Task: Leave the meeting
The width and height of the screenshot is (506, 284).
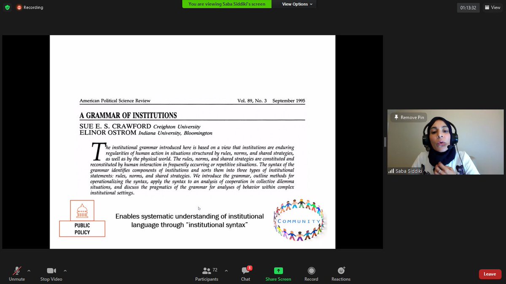Action: pos(490,274)
